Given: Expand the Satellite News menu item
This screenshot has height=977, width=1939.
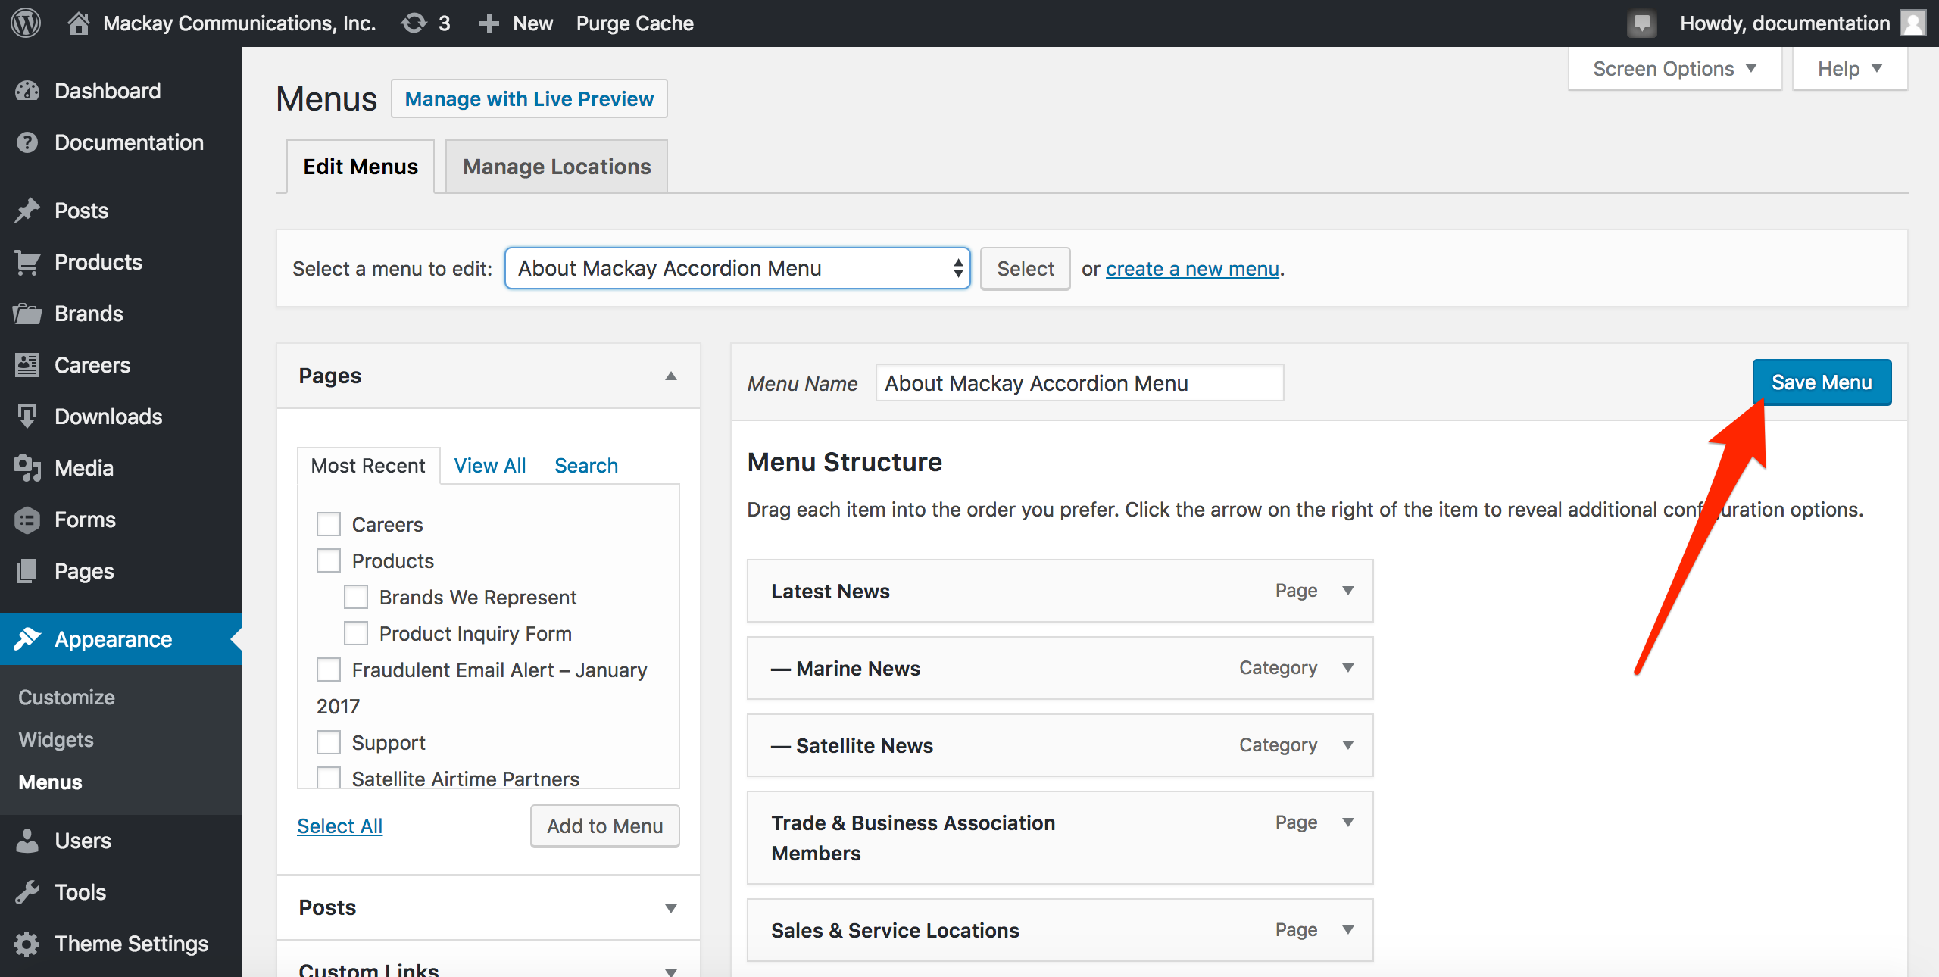Looking at the screenshot, I should 1348,745.
